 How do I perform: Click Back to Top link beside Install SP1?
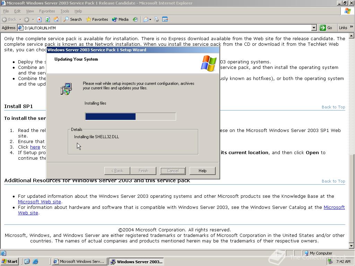[333, 107]
